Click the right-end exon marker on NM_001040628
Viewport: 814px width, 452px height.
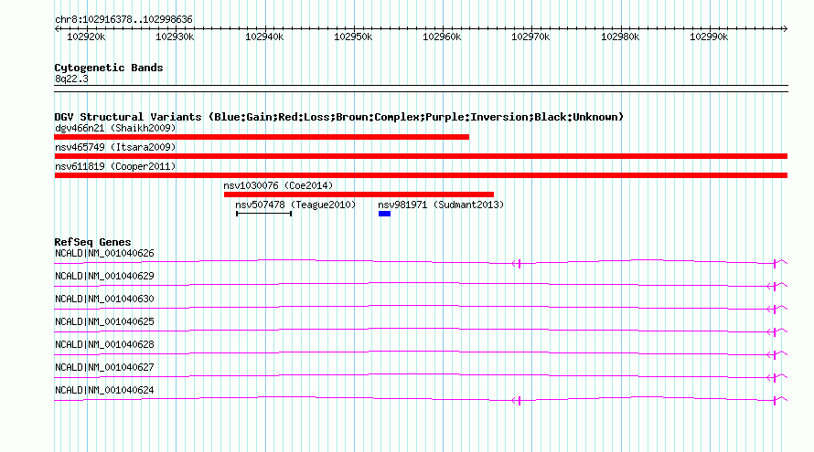pyautogui.click(x=774, y=354)
